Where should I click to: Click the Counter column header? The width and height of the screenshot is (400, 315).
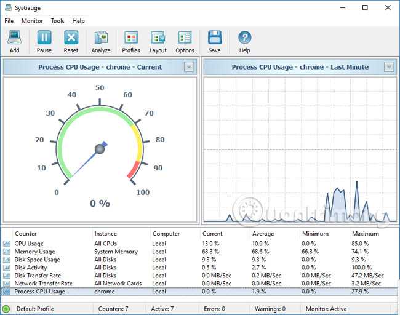click(x=26, y=234)
